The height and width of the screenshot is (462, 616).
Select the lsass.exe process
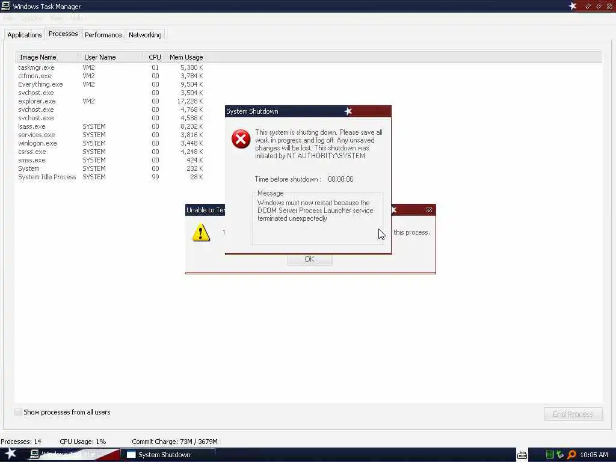coord(111,126)
